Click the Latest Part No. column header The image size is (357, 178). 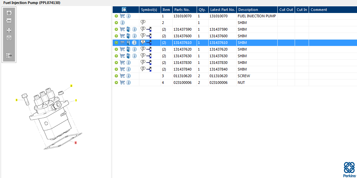pyautogui.click(x=222, y=10)
